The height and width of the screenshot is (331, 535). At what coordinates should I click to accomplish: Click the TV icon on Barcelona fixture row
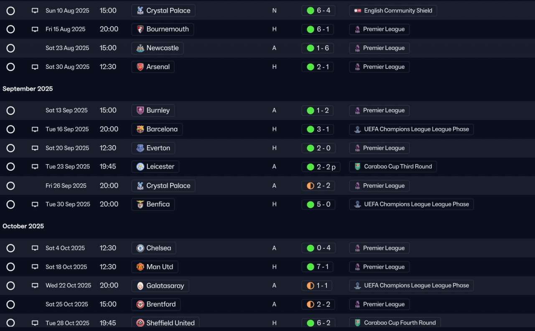pyautogui.click(x=35, y=129)
